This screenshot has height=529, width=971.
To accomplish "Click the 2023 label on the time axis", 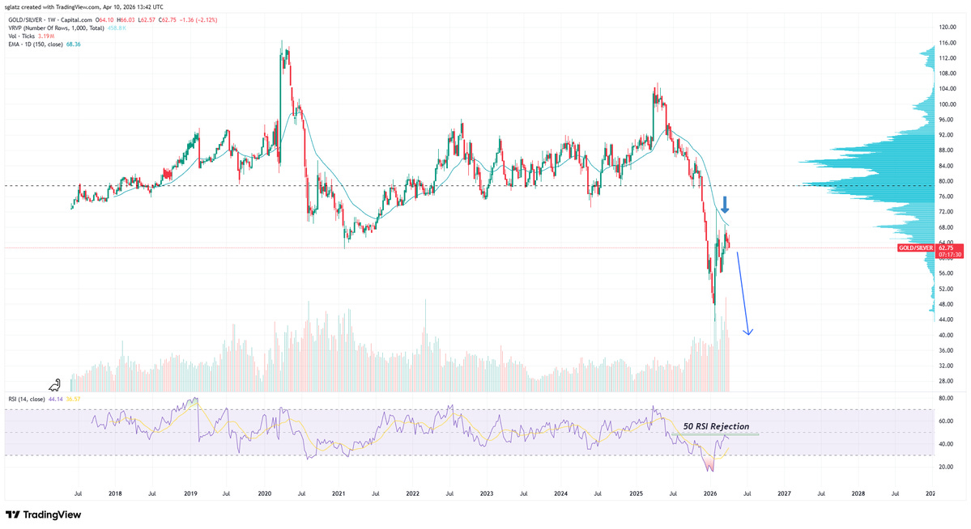I will [487, 493].
